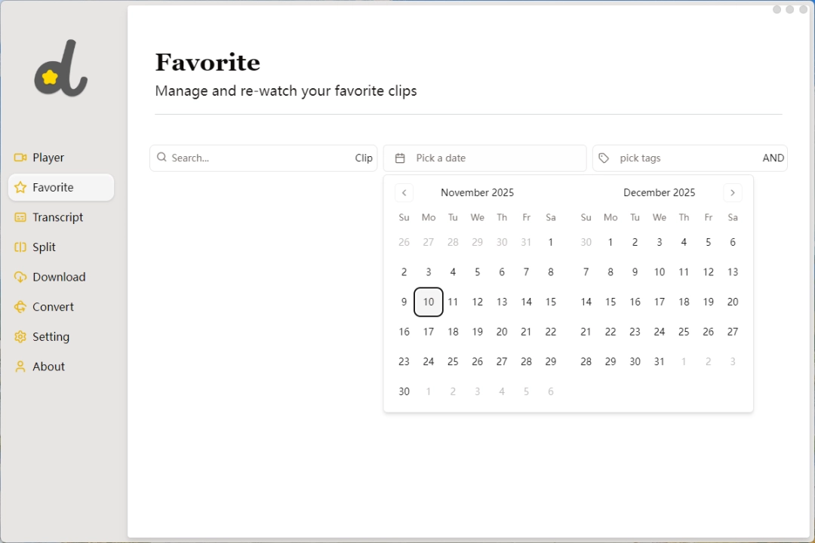Screen dimensions: 815x543
Task: Click the Split icon in sidebar
Action: pos(20,247)
